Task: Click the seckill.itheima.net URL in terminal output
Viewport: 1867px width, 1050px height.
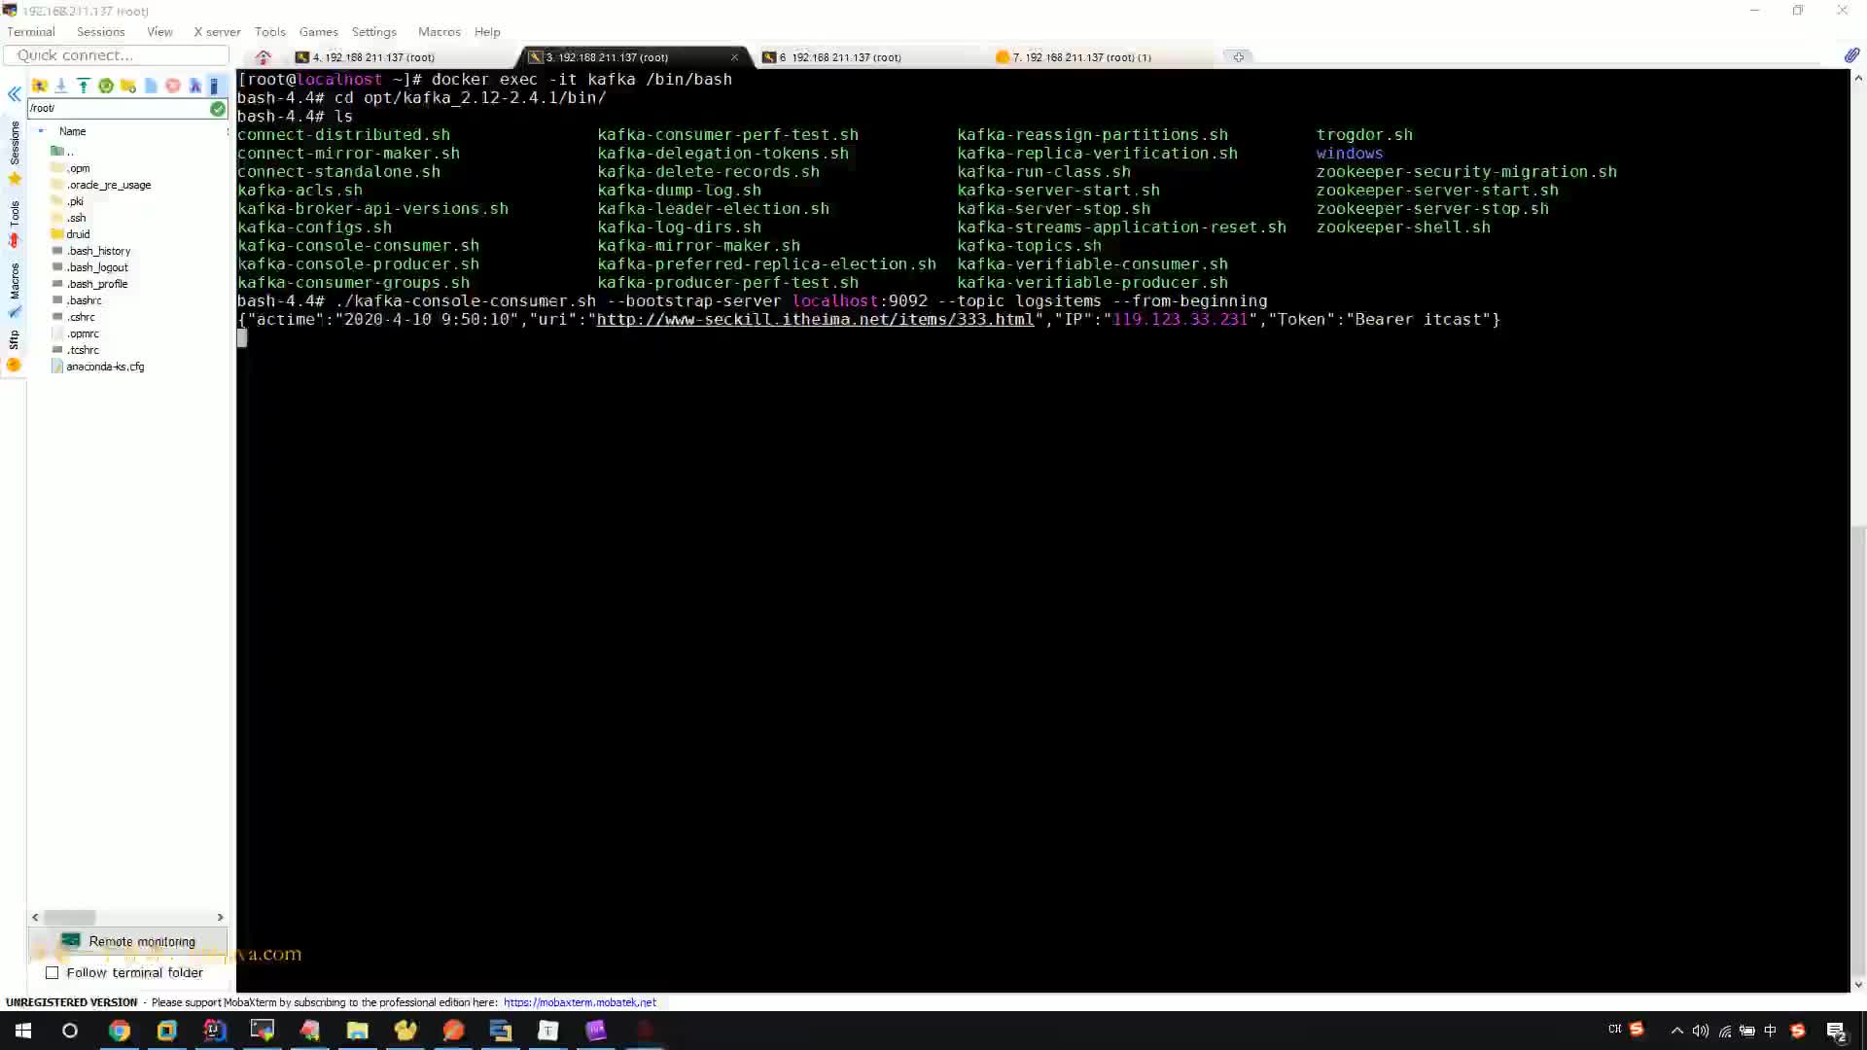Action: pos(815,320)
